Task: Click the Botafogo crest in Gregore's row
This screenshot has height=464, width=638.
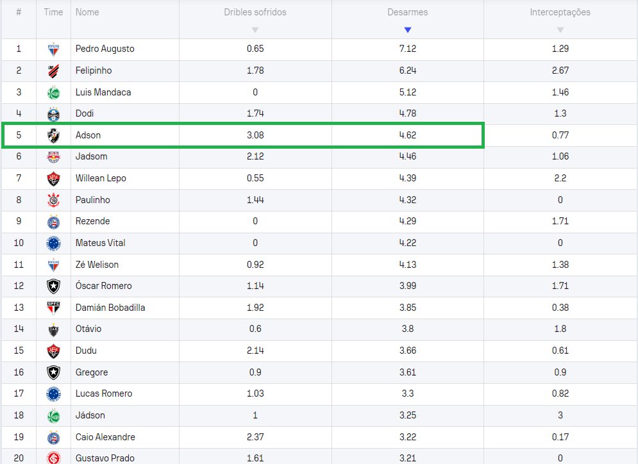Action: (54, 373)
